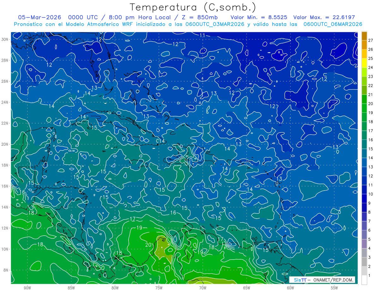Click the '65W' longitude axis label
This screenshot has height=292, width=379.
point(247,288)
